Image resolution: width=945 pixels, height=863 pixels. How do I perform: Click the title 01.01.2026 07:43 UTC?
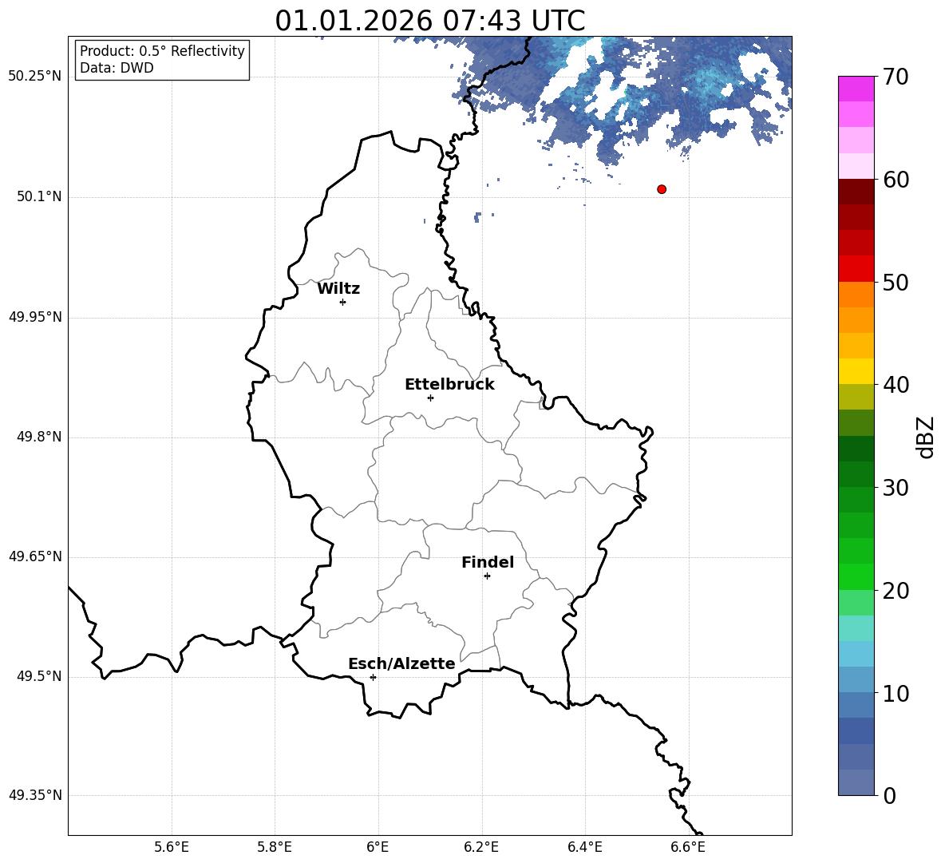pos(430,21)
